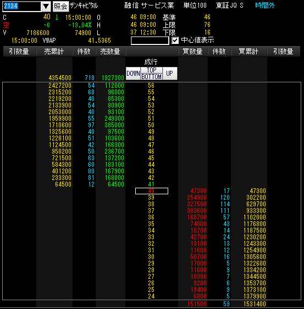Click the buy order count 120
304x309 pixels.
225,198
